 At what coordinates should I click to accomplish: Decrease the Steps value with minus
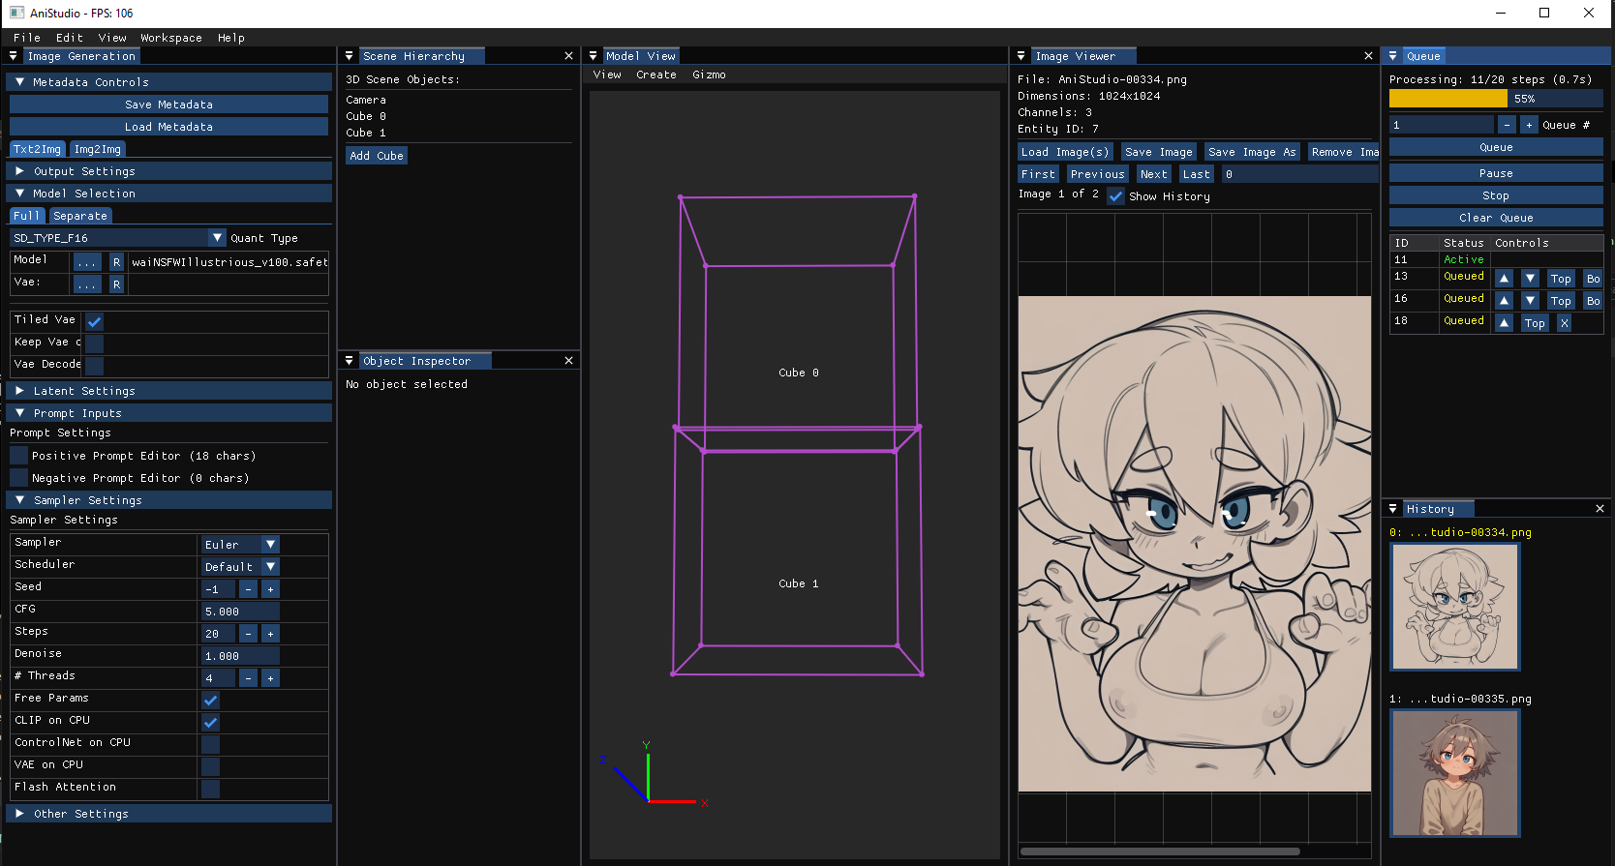[x=248, y=634]
